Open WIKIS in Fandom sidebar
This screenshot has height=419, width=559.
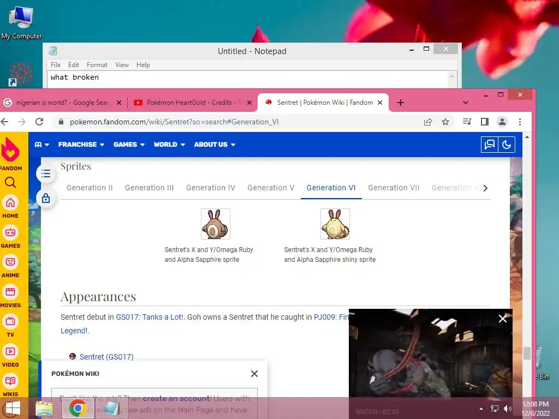(10, 381)
